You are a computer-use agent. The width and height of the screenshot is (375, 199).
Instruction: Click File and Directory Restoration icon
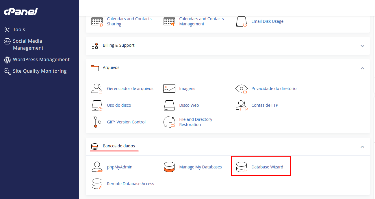[x=169, y=122]
